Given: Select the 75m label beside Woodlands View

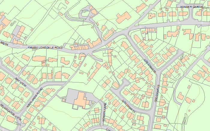Looking at the screenshot, I should 17,124.
